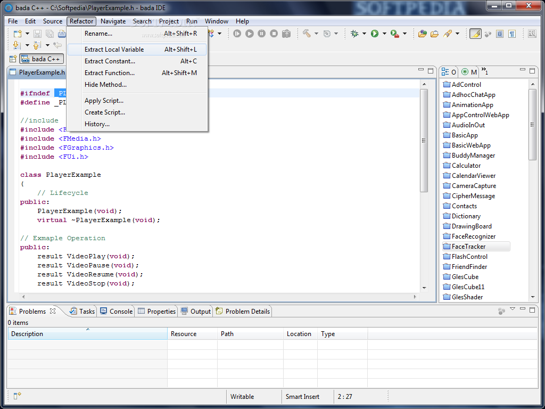Image resolution: width=545 pixels, height=409 pixels.
Task: Select the FaceTracker sample folder
Action: click(476, 247)
